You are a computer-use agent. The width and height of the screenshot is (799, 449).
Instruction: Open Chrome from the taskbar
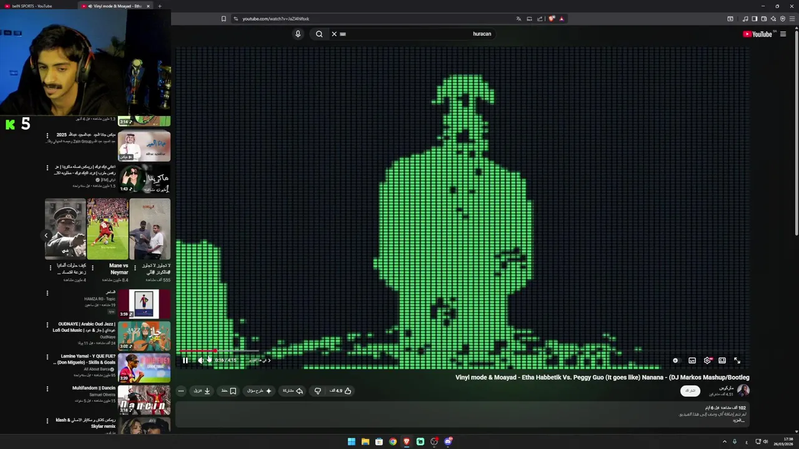393,442
